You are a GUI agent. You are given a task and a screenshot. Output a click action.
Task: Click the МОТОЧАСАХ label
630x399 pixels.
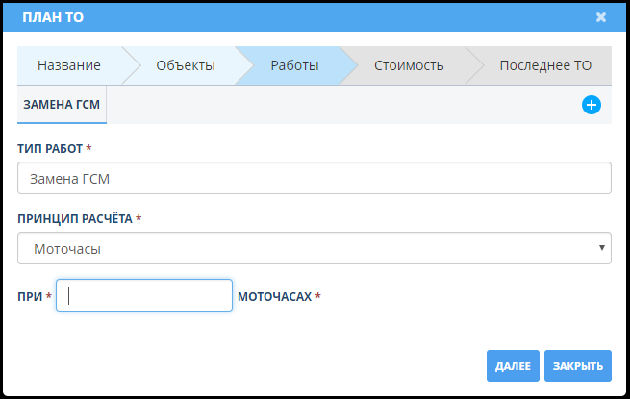tap(274, 296)
